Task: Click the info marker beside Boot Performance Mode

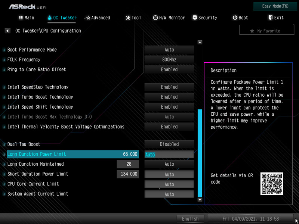Action: click(x=4, y=50)
